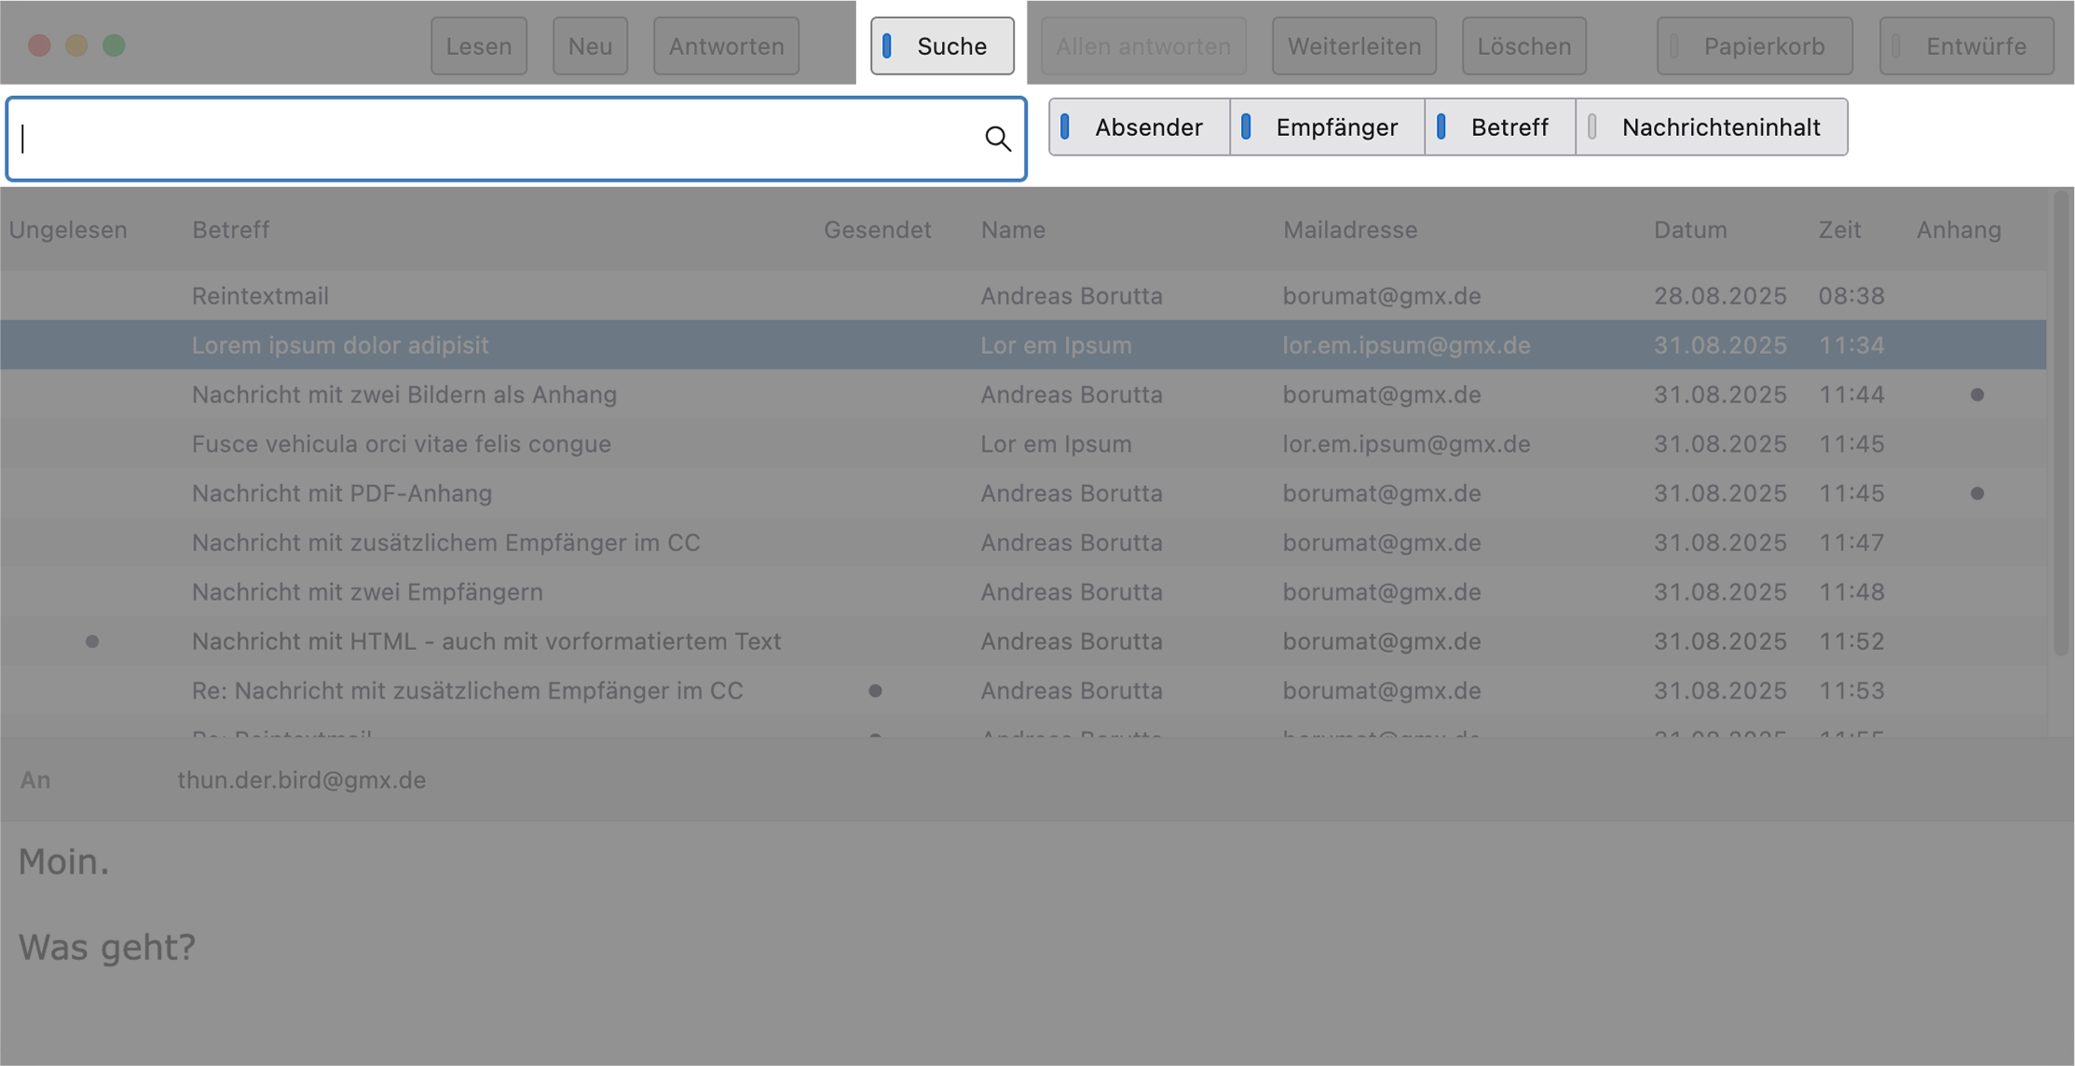2075x1066 pixels.
Task: Turn off the Betreff search filter
Action: [1499, 127]
